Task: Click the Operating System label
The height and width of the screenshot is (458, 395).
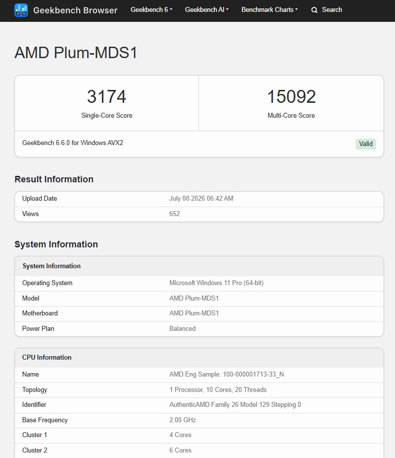Action: [47, 283]
